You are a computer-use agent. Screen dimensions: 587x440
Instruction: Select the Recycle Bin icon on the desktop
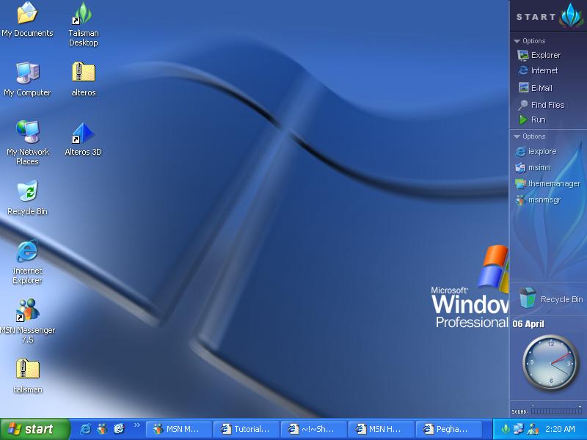coord(27,198)
